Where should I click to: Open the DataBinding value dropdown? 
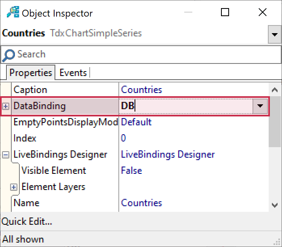coord(260,106)
